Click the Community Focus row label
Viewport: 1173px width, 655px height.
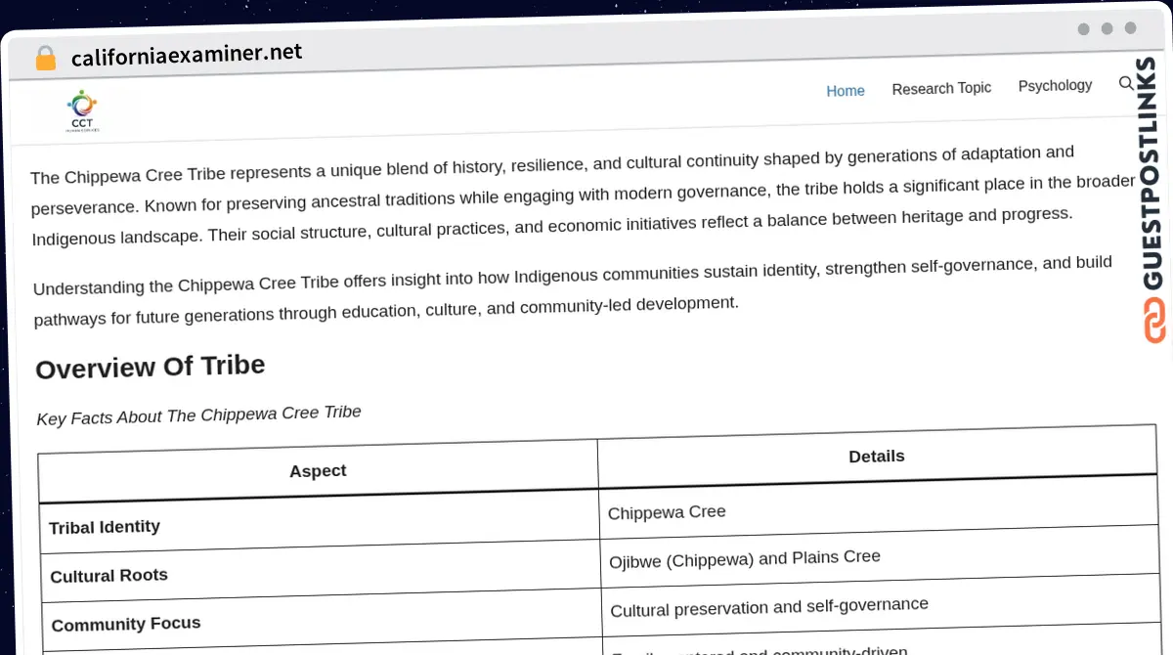pos(126,624)
